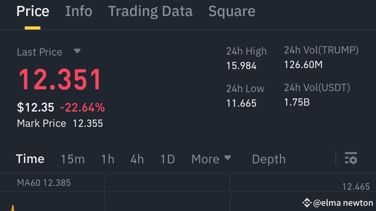Switch to the 1D interval

point(167,159)
